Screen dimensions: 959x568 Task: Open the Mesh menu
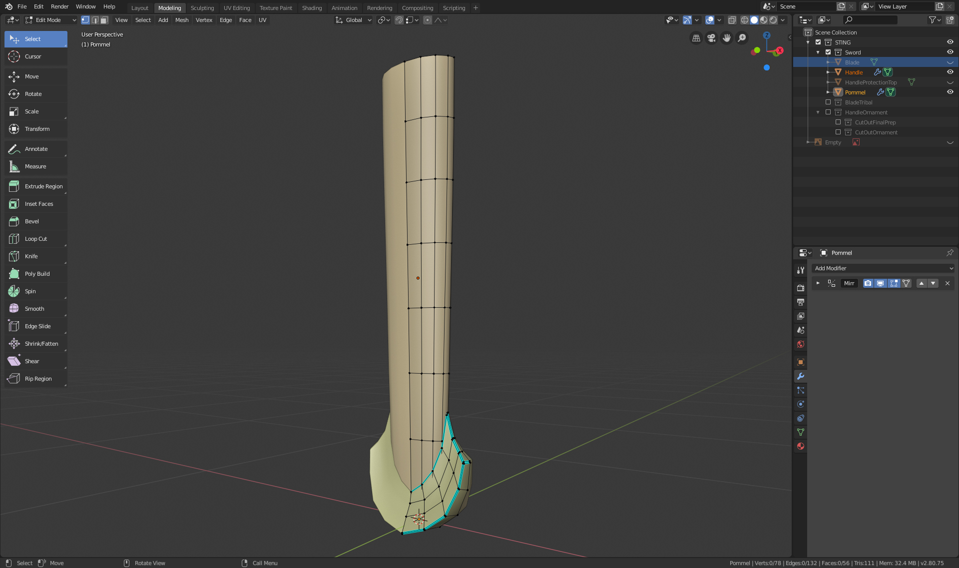click(181, 20)
